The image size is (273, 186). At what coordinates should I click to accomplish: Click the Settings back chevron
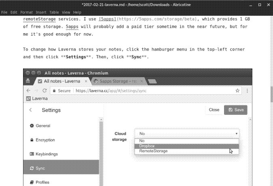pyautogui.click(x=30, y=110)
